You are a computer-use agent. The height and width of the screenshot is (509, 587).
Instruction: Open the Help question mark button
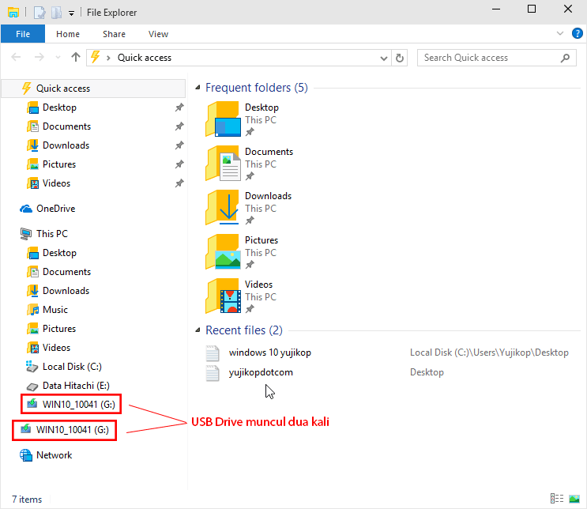(x=577, y=33)
